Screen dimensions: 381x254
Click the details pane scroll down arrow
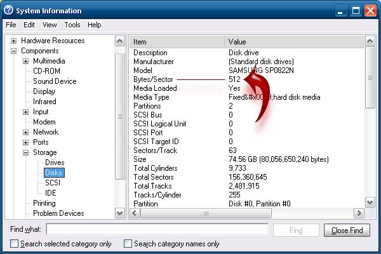370,203
